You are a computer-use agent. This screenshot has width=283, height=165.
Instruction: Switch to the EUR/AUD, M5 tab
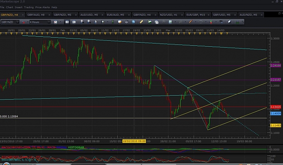(115, 15)
